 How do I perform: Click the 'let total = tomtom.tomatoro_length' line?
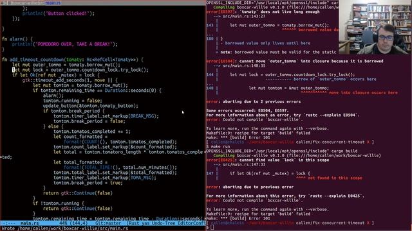[128, 152]
